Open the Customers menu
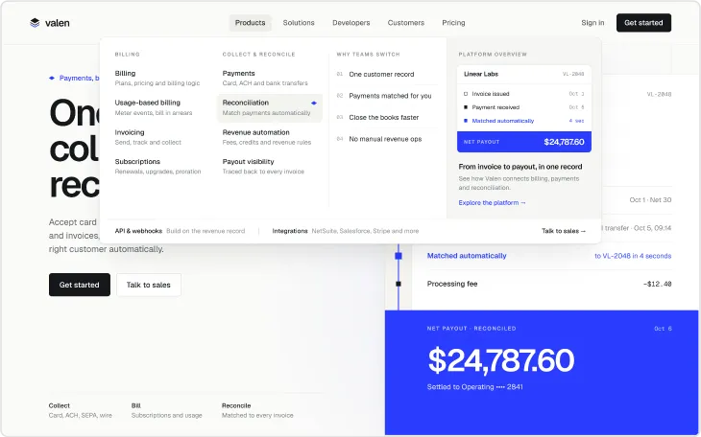 coord(406,23)
